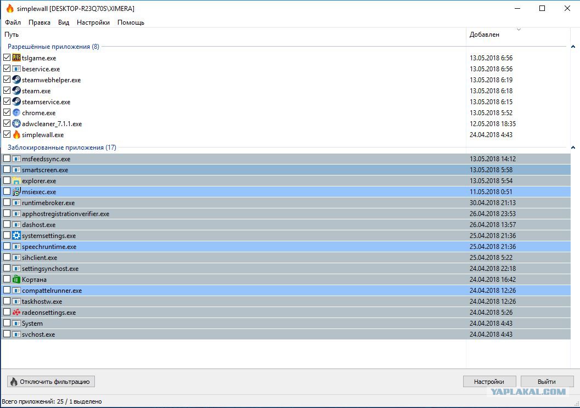Uncheck the chrome.exe checkbox
The height and width of the screenshot is (408, 580).
point(7,112)
